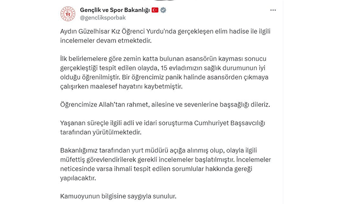Click the paragraph starting 'Bakanlığımız tarafından yurt müdürü'
Viewport: 342px width, 204px height.
(x=165, y=164)
